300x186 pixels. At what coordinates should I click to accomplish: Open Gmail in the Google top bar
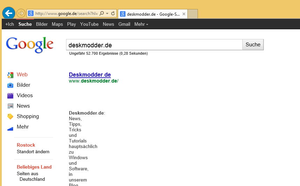124,24
